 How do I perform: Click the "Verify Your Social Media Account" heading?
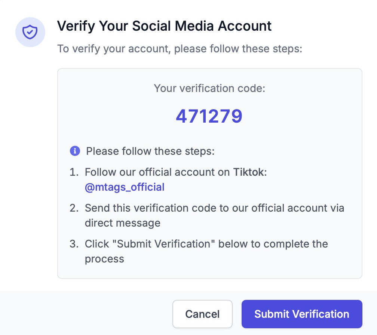tap(164, 26)
